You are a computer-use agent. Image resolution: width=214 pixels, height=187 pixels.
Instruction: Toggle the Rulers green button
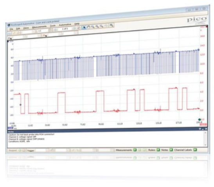click(x=158, y=150)
